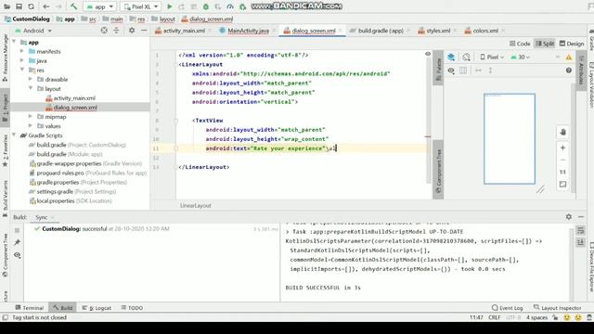
Task: Select the Sync tab in Build panel
Action: pos(41,217)
